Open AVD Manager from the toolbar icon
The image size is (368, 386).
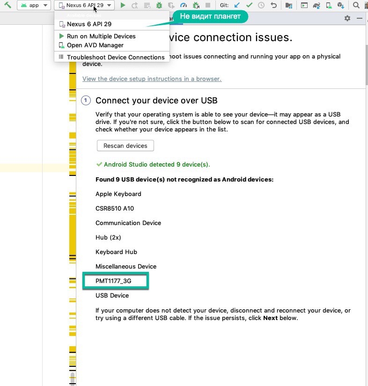pyautogui.click(x=329, y=5)
